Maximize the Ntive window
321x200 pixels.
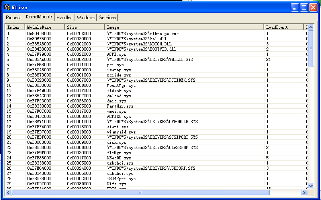pos(304,8)
